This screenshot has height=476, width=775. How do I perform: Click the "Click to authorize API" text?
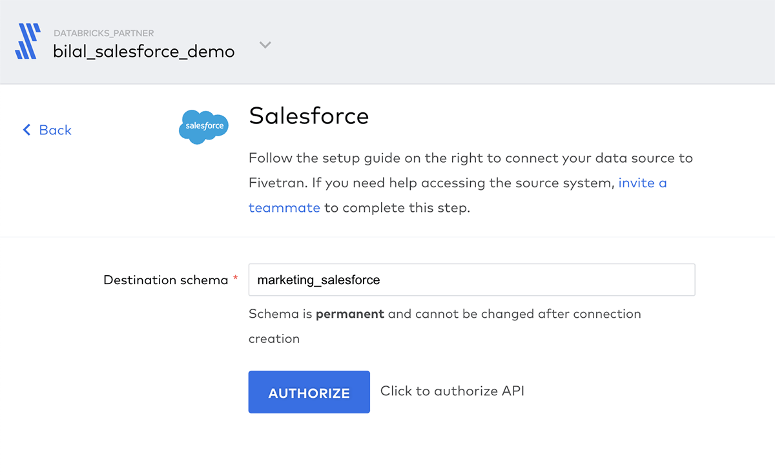click(x=452, y=391)
